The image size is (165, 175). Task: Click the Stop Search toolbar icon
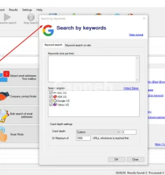[x=31, y=17]
